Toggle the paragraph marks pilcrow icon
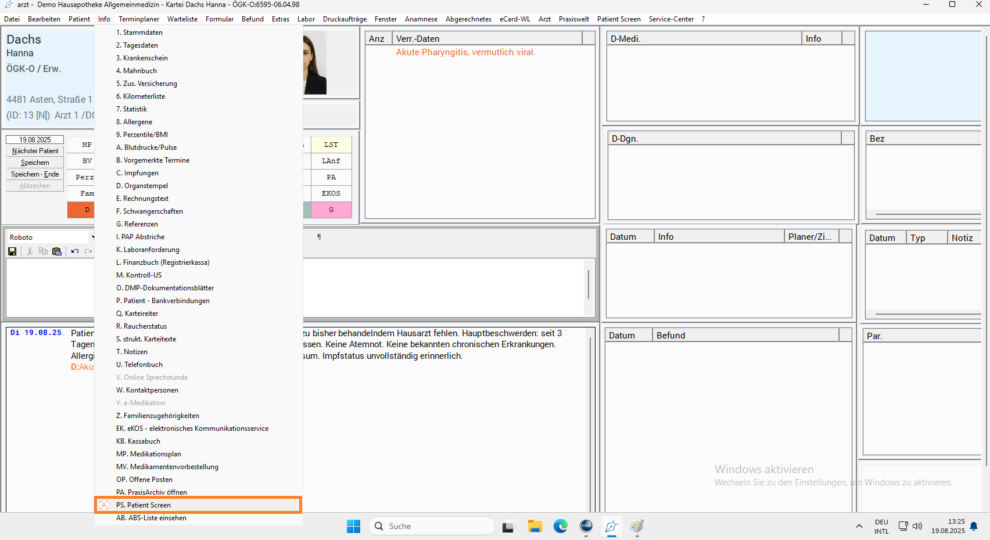 (x=319, y=237)
